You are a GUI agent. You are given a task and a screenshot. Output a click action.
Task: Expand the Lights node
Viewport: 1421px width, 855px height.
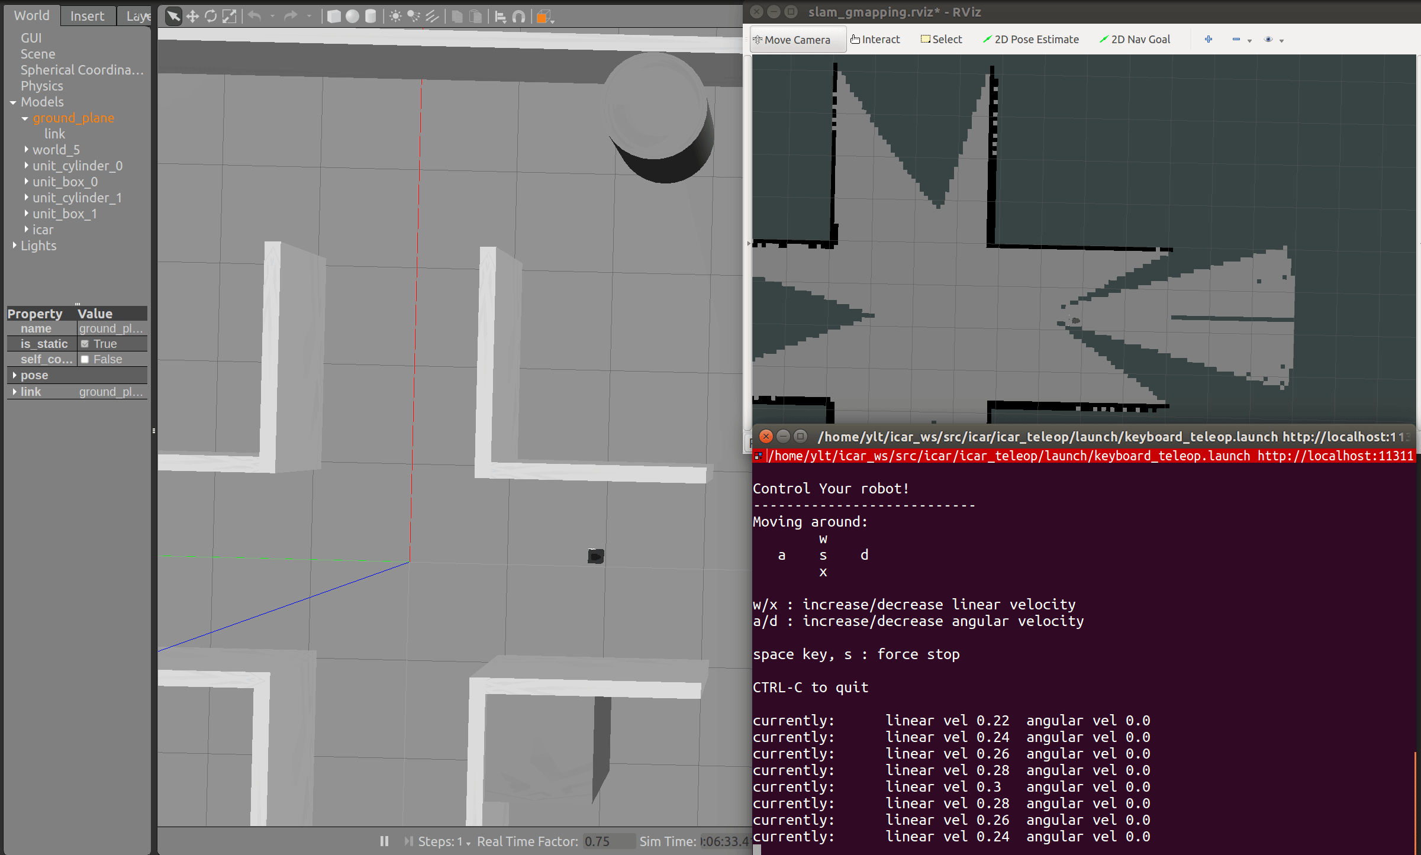coord(14,246)
